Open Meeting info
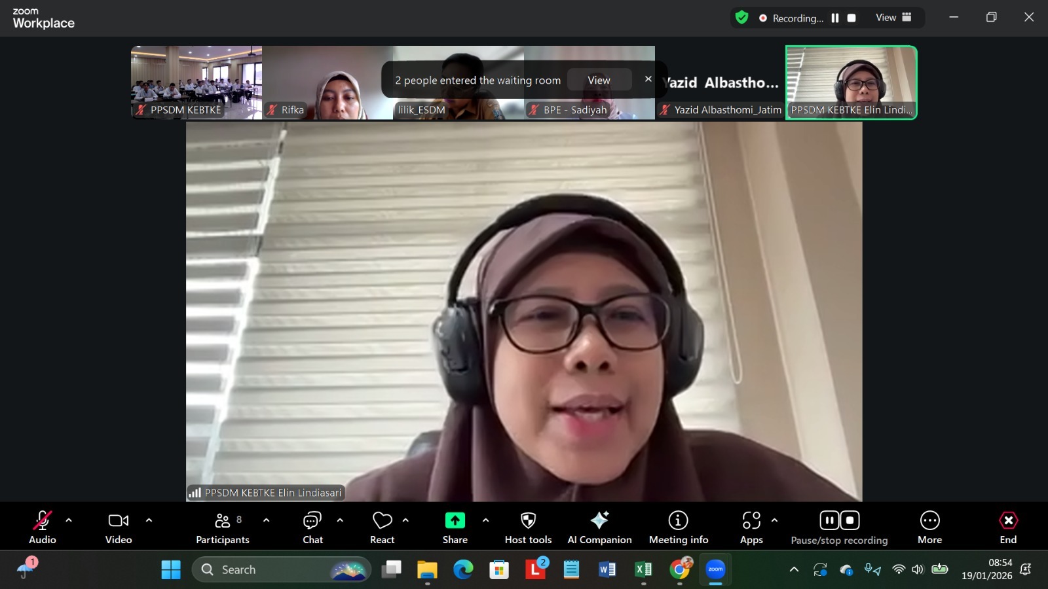Viewport: 1048px width, 589px height. coord(678,527)
